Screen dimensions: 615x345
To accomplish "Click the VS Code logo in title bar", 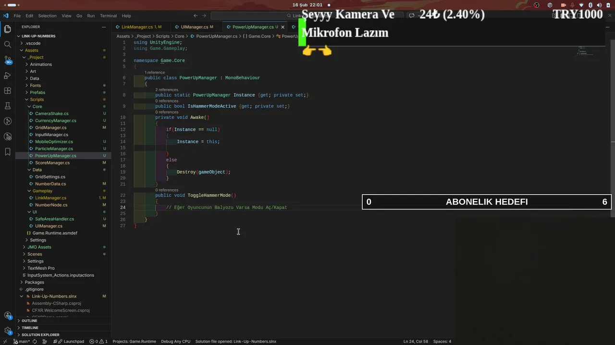I will click(x=6, y=16).
